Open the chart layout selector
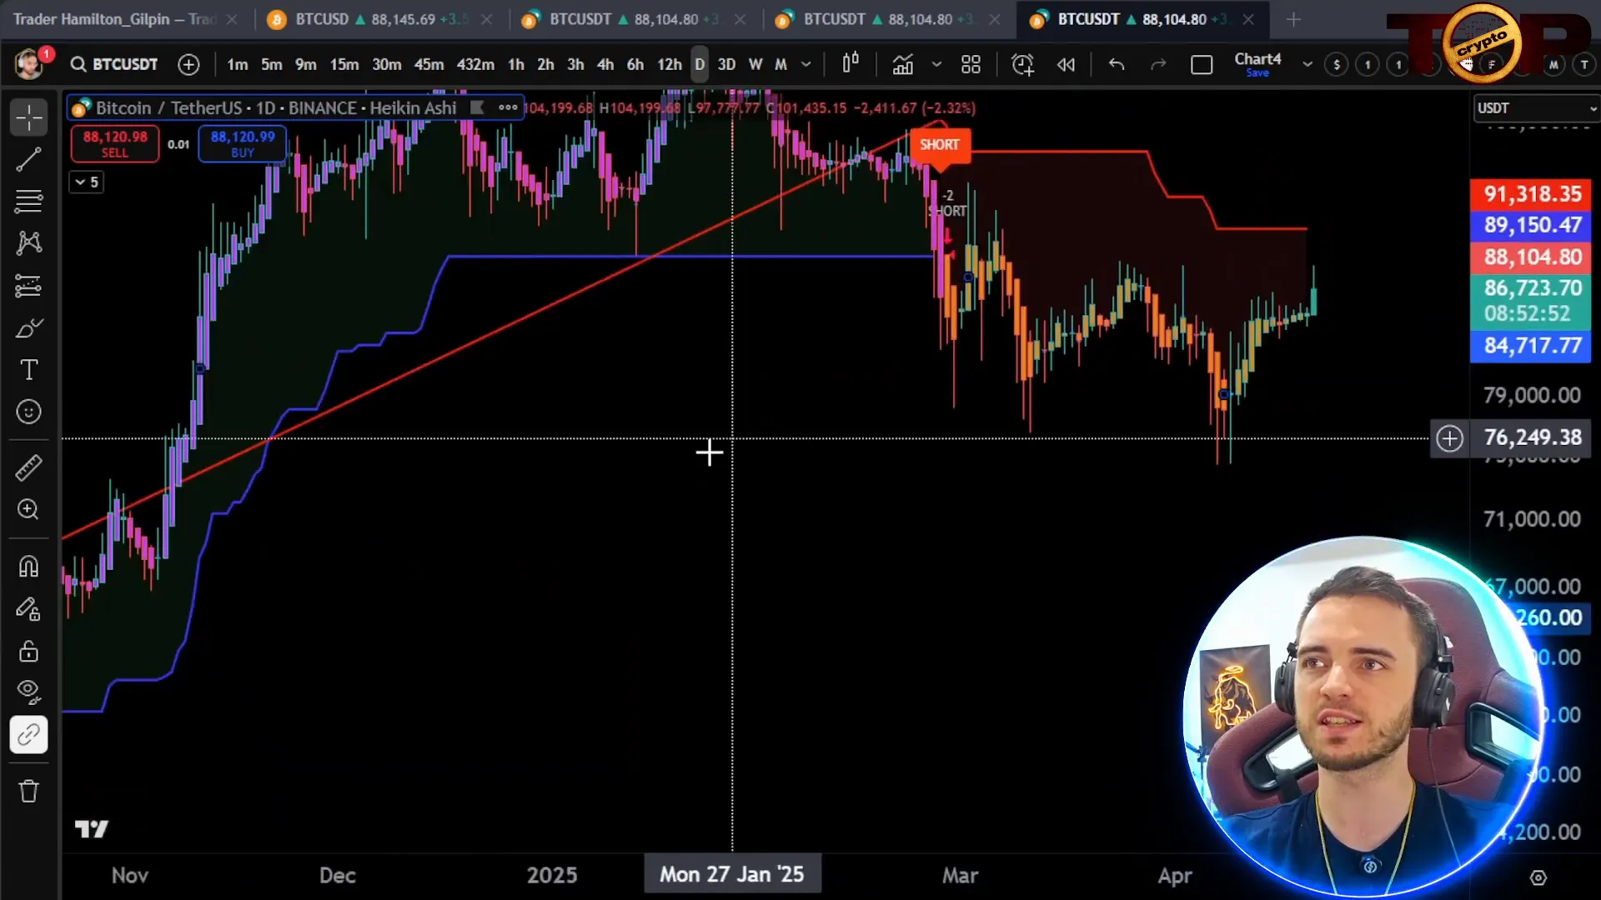The height and width of the screenshot is (900, 1601). 1202,64
